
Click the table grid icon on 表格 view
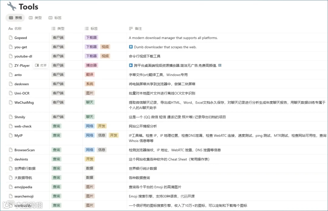click(10, 18)
